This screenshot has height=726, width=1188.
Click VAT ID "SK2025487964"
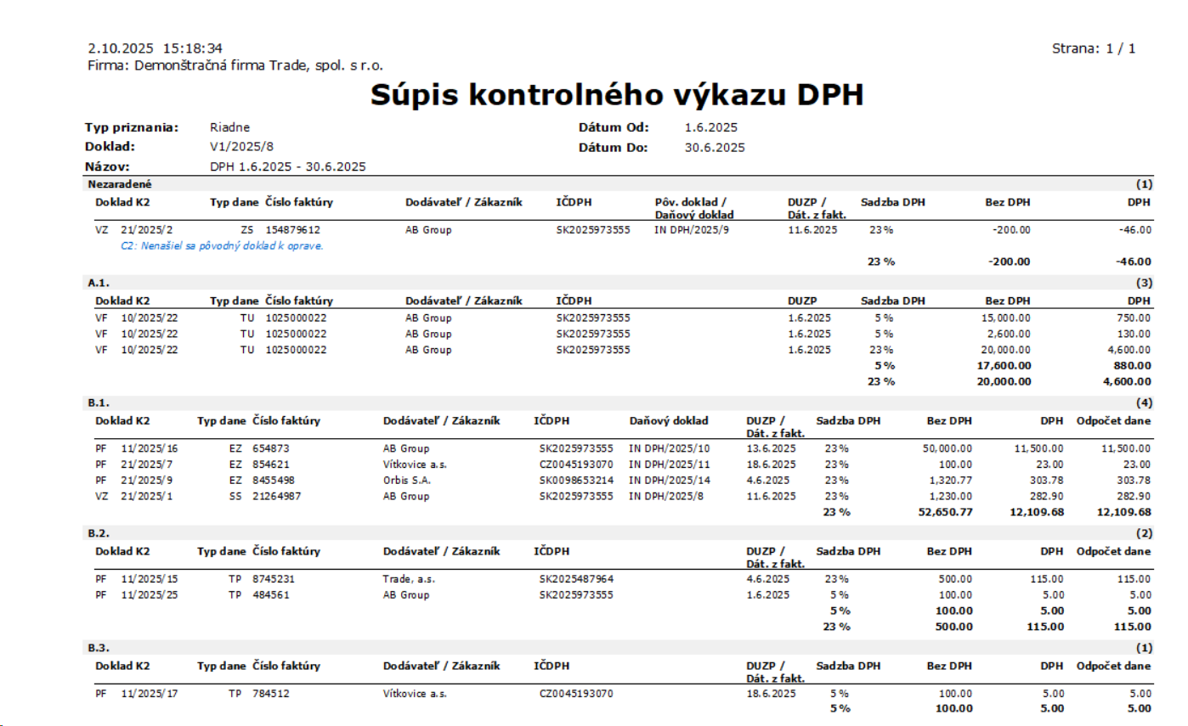(x=576, y=579)
